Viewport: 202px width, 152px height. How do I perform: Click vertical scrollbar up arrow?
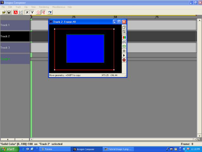pos(199,20)
